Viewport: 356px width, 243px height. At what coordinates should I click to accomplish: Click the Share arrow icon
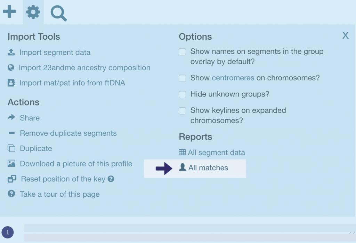(11, 117)
